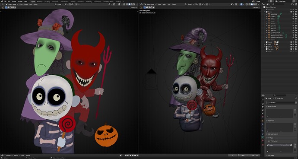This screenshot has height=159, width=298.
Task: Open the File menu
Action: (5, 1)
